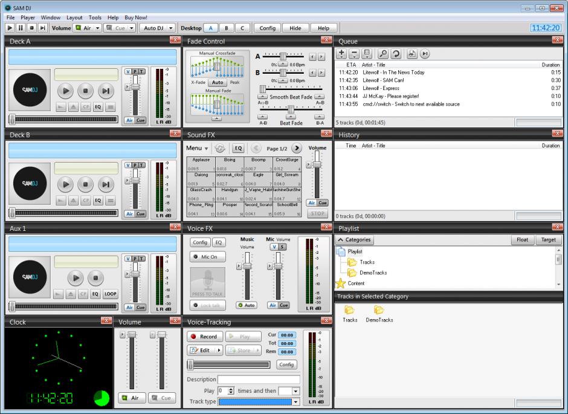This screenshot has width=568, height=414.
Task: Open the Queue search magnifier icon
Action: pyautogui.click(x=383, y=54)
